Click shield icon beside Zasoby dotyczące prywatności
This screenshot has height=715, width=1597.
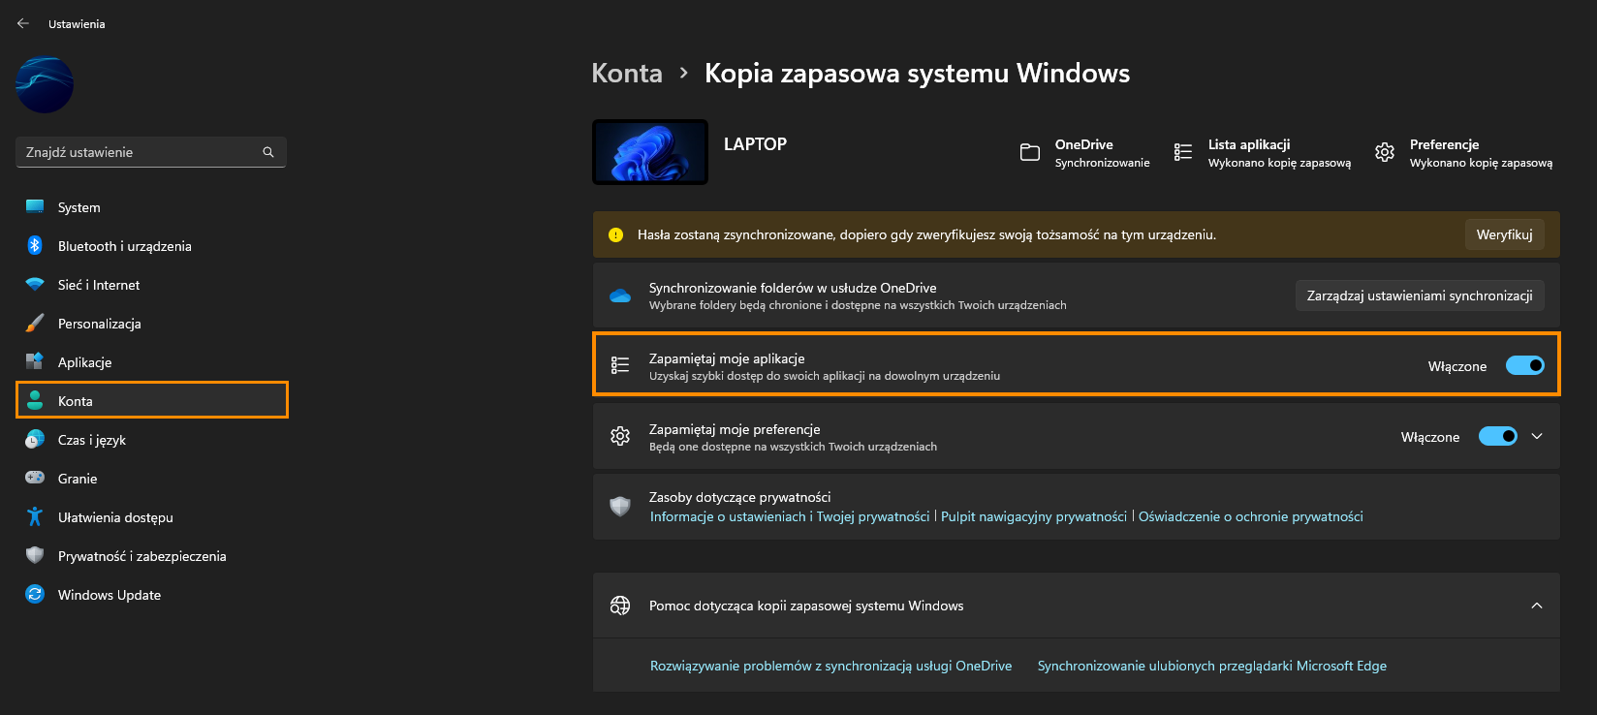click(620, 506)
